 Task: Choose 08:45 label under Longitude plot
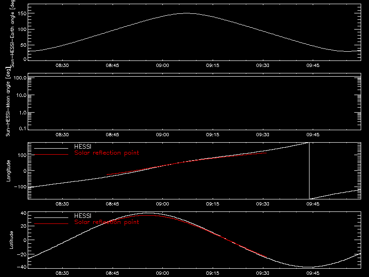point(112,204)
